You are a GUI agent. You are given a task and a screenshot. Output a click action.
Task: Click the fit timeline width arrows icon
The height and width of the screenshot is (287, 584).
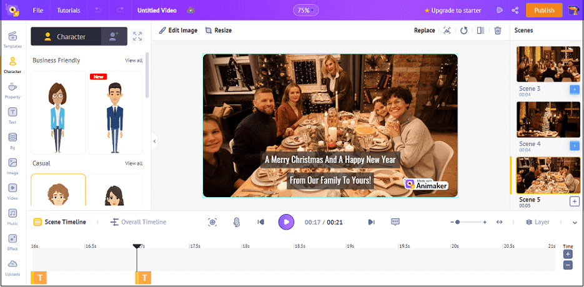click(500, 222)
